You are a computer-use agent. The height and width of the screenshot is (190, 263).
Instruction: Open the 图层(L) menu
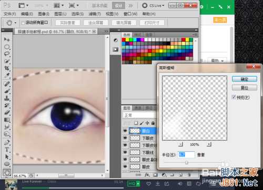60,14
